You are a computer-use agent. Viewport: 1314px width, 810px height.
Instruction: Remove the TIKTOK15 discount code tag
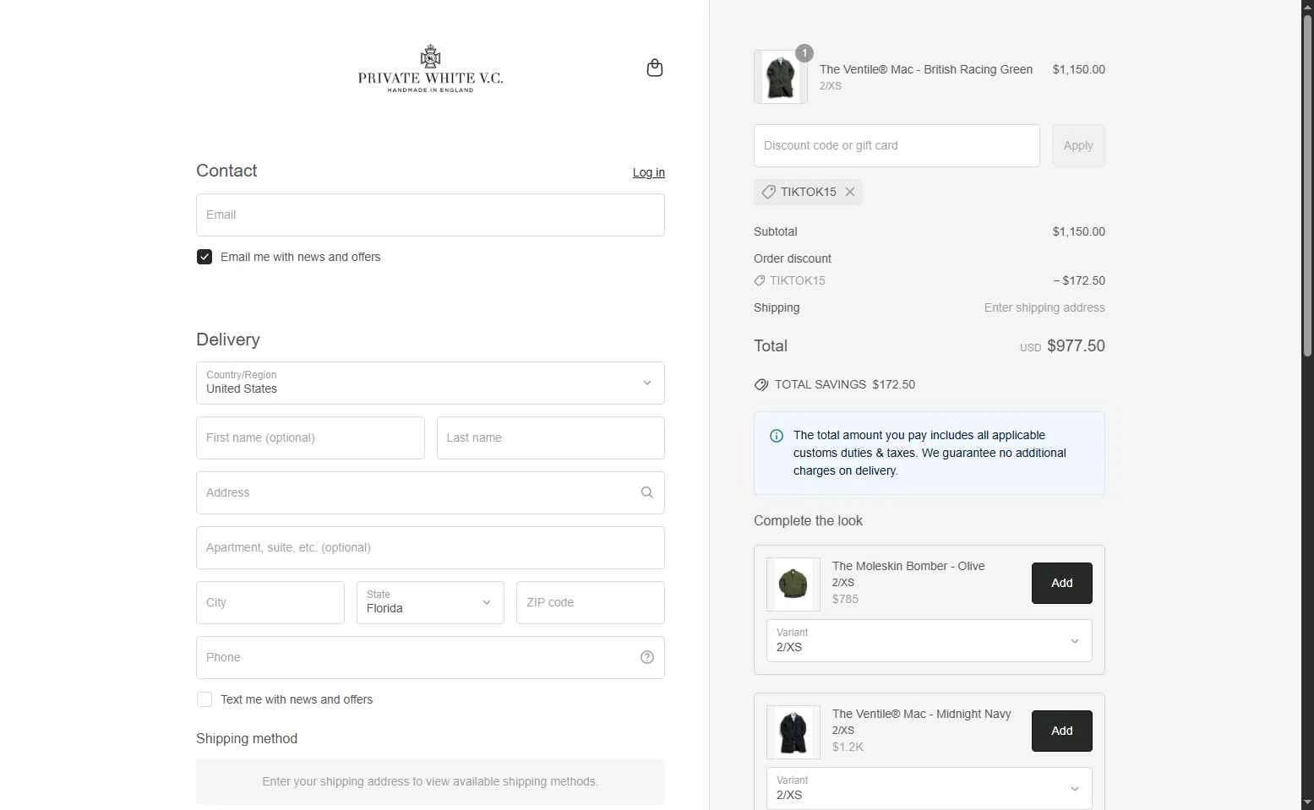coord(850,192)
